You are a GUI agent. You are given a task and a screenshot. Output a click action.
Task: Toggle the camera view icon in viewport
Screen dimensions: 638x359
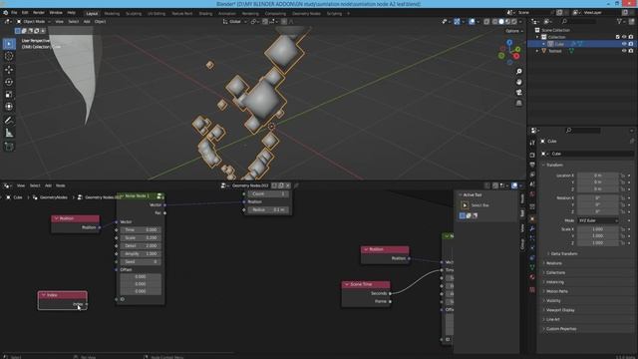(518, 93)
